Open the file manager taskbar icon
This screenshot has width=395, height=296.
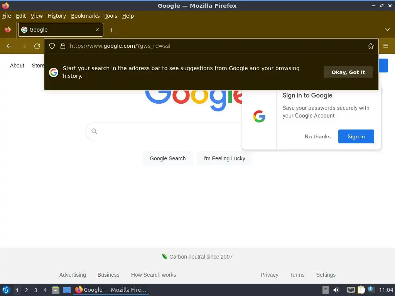(56, 290)
